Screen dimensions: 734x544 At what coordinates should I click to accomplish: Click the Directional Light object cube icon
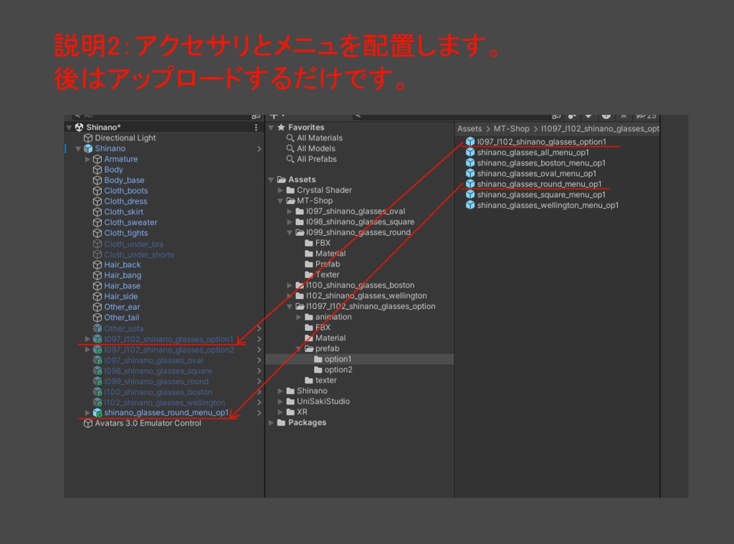(88, 138)
